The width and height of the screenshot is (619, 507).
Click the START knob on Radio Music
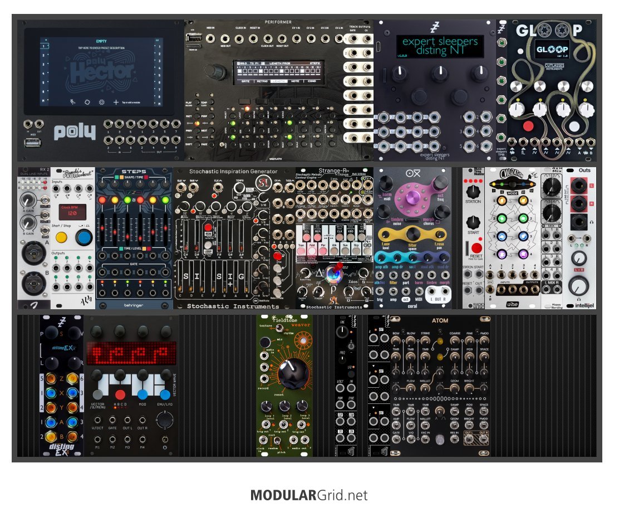pyautogui.click(x=473, y=222)
